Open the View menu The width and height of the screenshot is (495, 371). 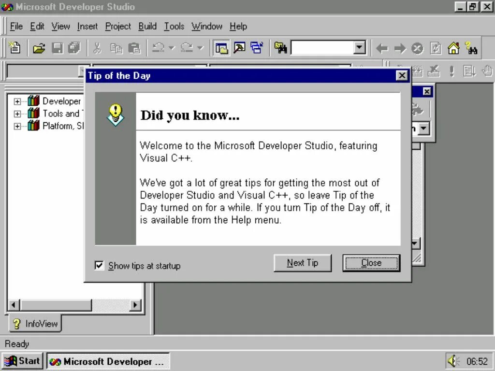click(60, 26)
